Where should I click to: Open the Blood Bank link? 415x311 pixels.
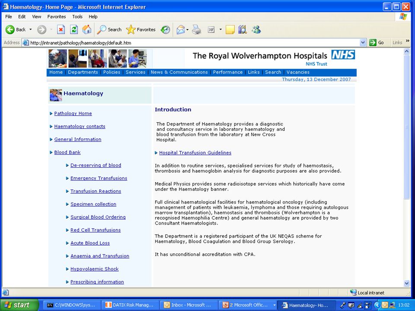tap(67, 152)
